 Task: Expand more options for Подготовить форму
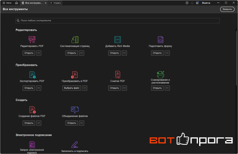(167, 53)
